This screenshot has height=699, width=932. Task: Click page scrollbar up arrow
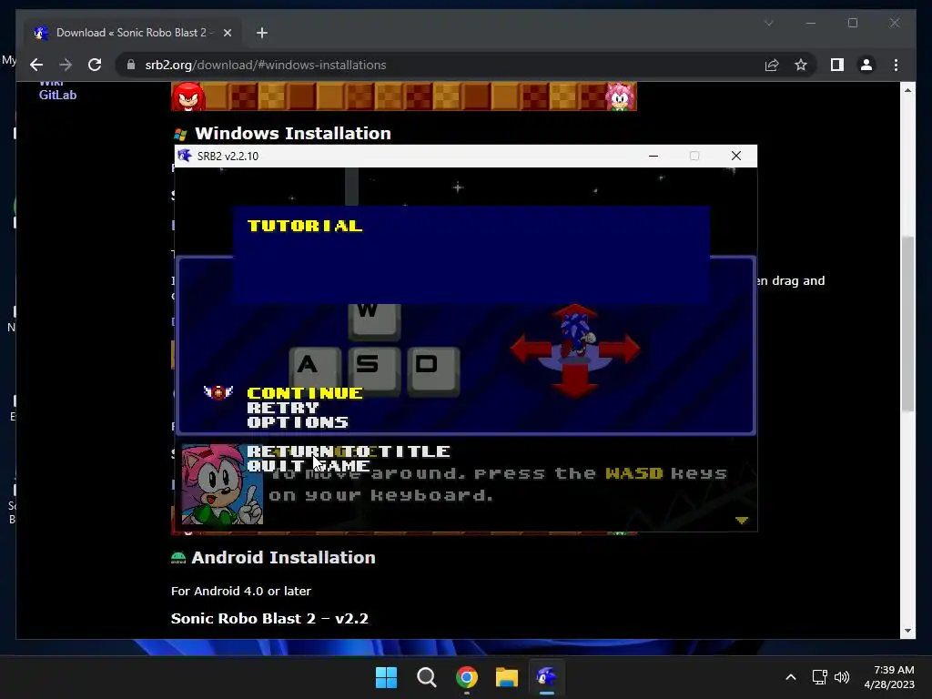click(907, 90)
